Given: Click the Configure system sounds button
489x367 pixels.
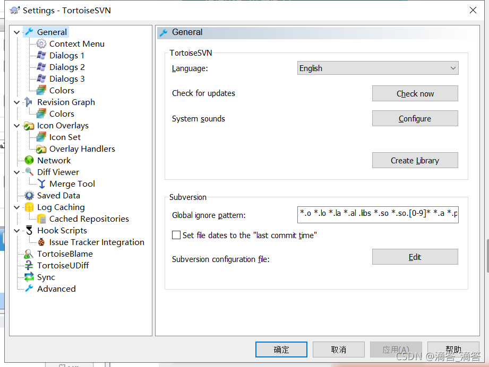Looking at the screenshot, I should pyautogui.click(x=415, y=118).
